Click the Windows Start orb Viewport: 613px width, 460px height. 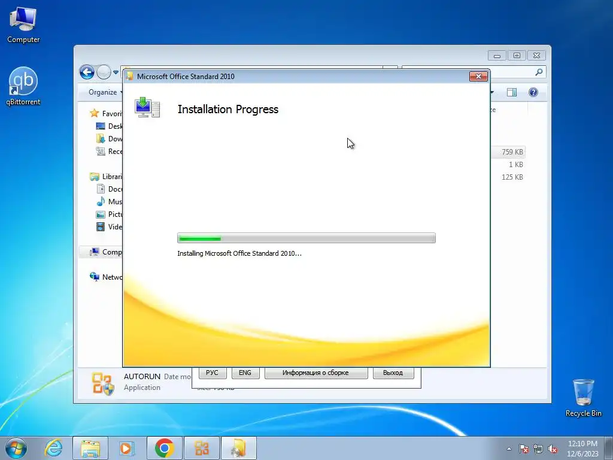tap(16, 448)
